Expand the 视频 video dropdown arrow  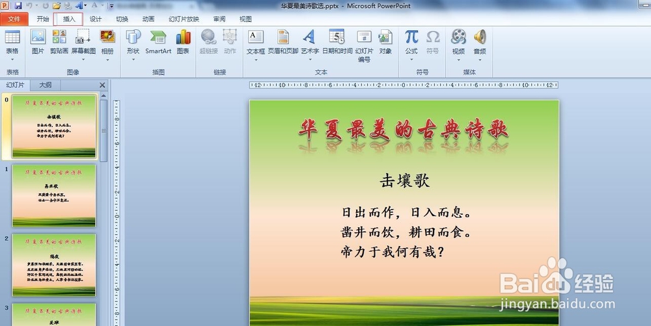pyautogui.click(x=458, y=60)
